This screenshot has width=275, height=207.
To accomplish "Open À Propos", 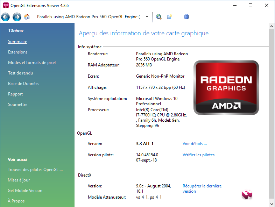I will point(16,201).
